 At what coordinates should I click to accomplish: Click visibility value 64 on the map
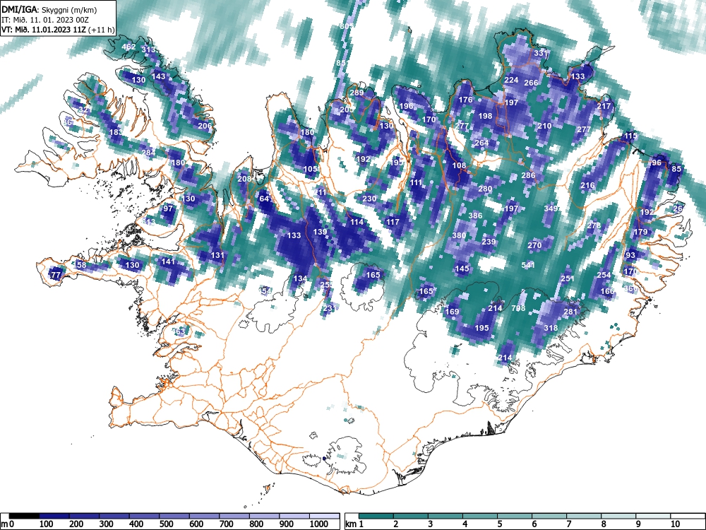[264, 199]
